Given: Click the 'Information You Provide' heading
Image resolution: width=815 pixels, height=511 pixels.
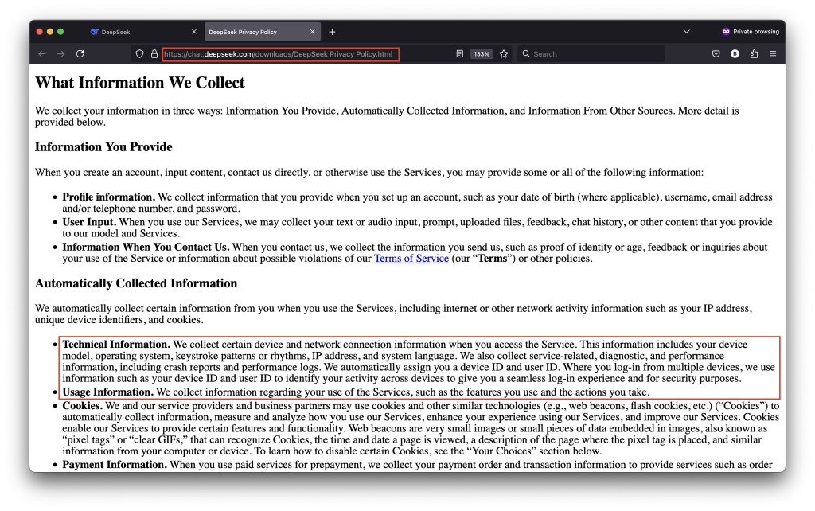Looking at the screenshot, I should pyautogui.click(x=103, y=147).
